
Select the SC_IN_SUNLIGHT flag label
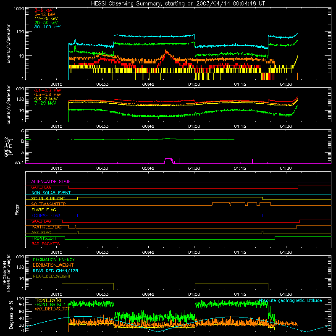pyautogui.click(x=48, y=198)
